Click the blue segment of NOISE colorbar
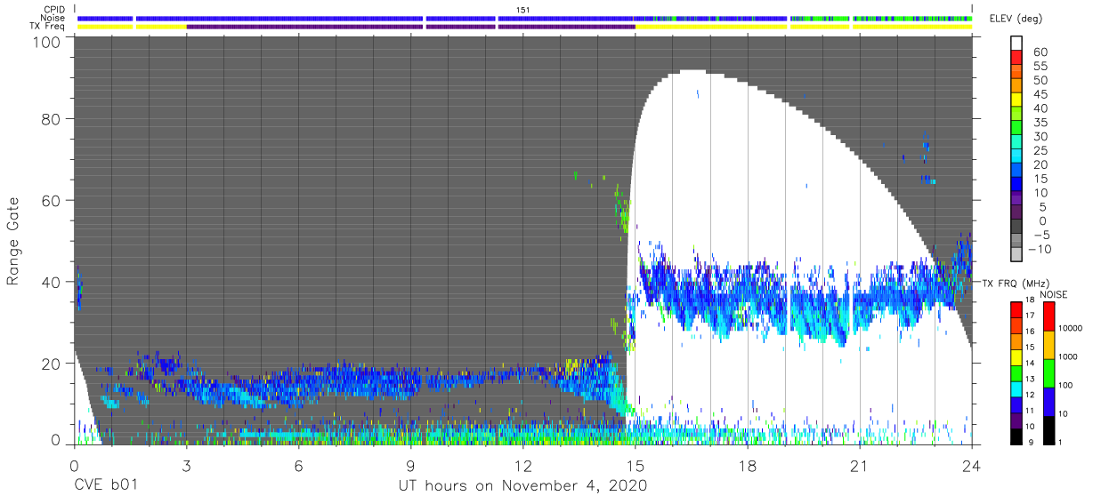Image resolution: width=1093 pixels, height=504 pixels. click(1049, 402)
